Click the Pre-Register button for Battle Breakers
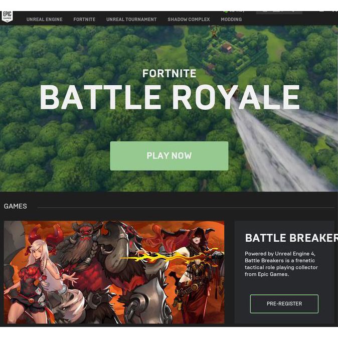This screenshot has width=338, height=338. point(284,303)
